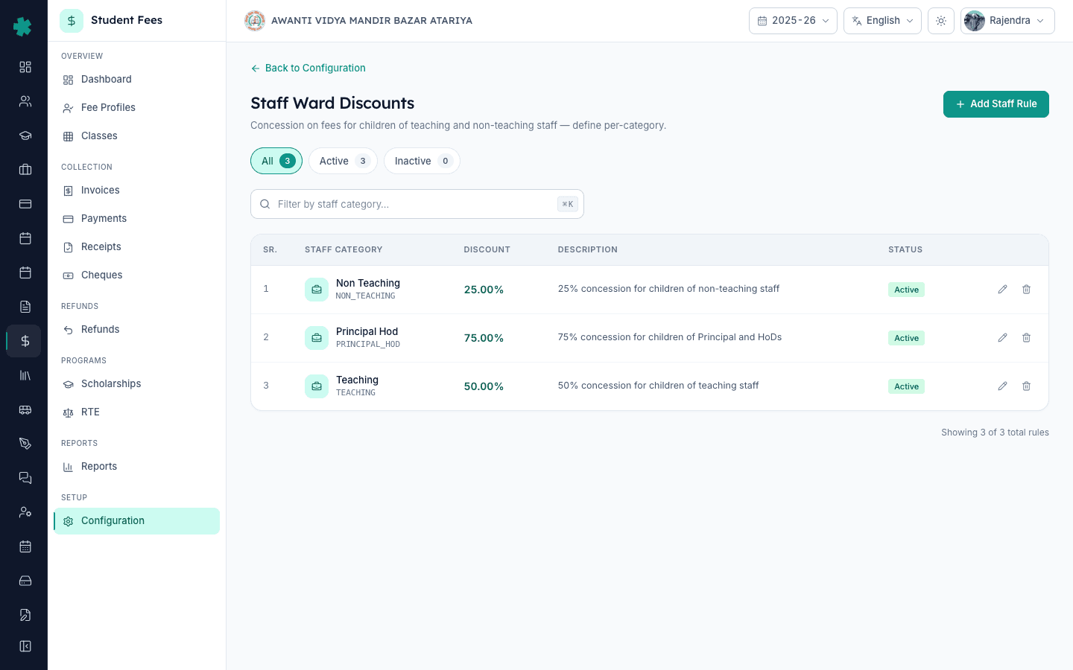
Task: Open Scholarships in sidebar
Action: point(136,384)
